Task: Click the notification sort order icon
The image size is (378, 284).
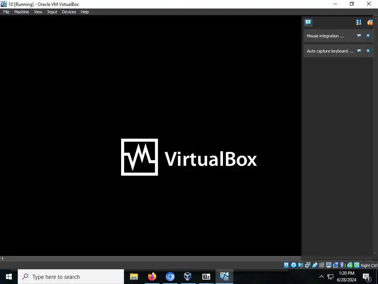Action: [x=359, y=23]
